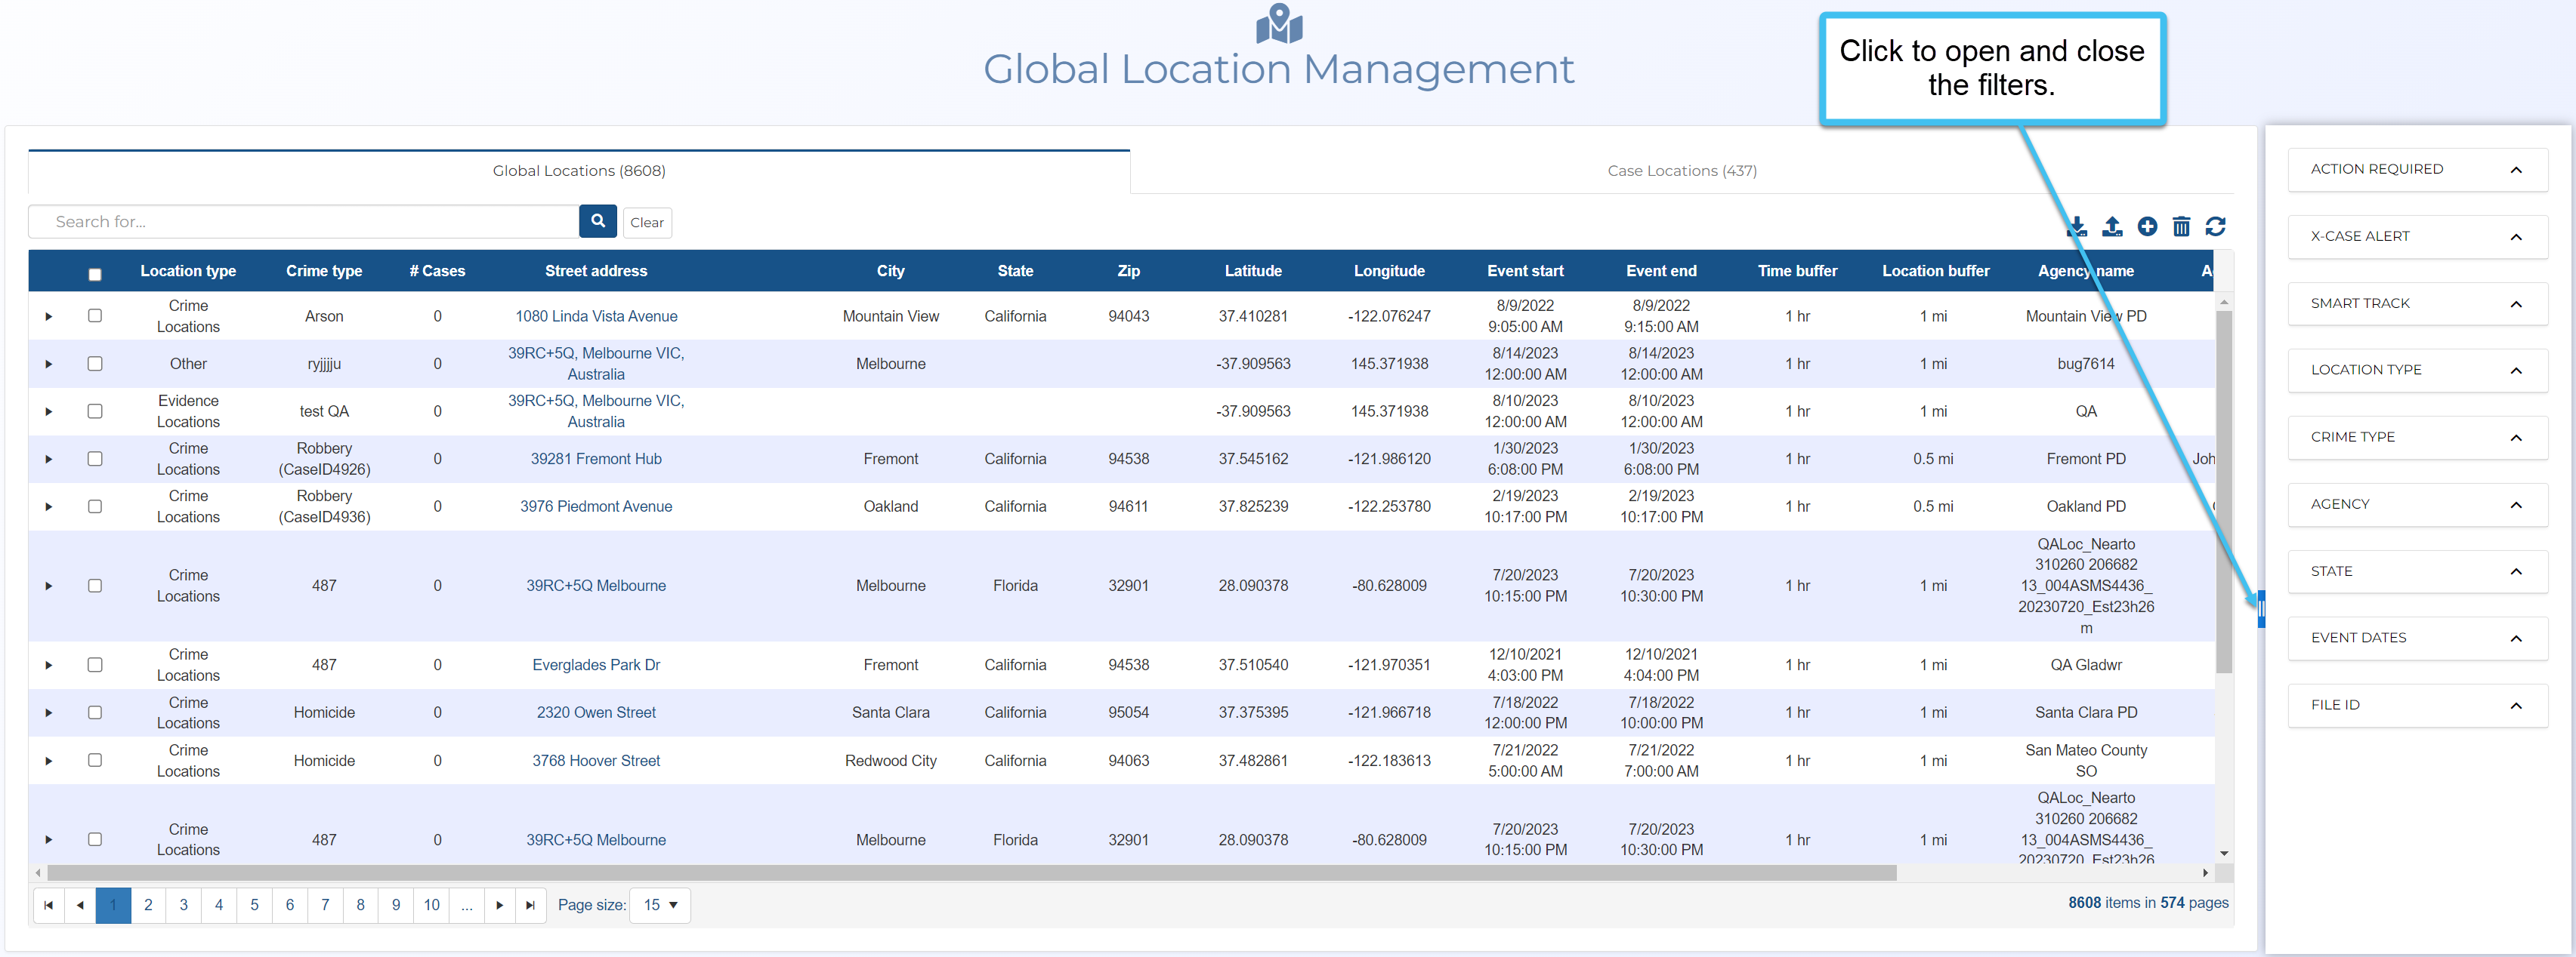Screen dimensions: 2576x957
Task: Click the filter panel open/close handle
Action: [2261, 608]
